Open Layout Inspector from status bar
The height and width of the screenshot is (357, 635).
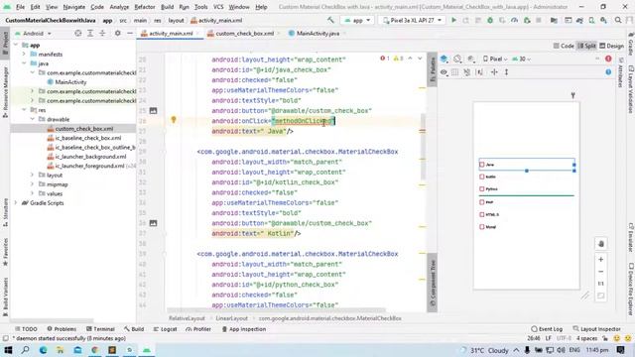(597, 329)
